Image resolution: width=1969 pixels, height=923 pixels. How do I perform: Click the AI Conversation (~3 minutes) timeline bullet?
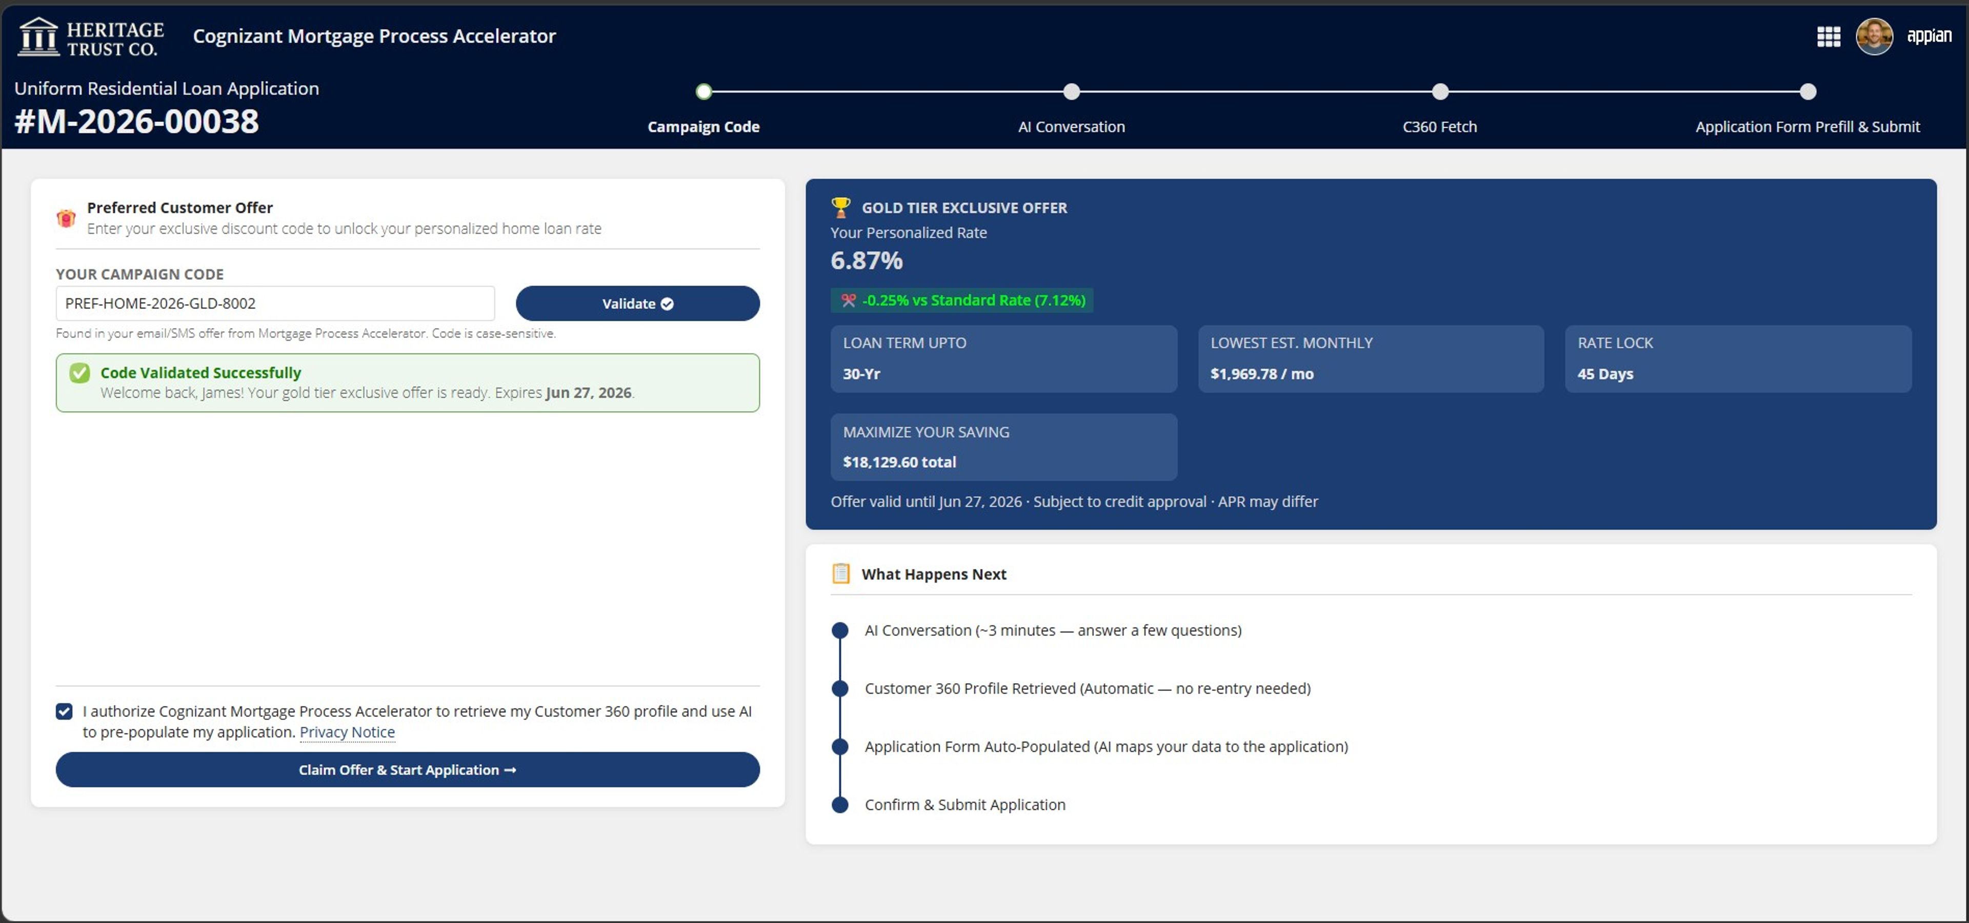[840, 630]
